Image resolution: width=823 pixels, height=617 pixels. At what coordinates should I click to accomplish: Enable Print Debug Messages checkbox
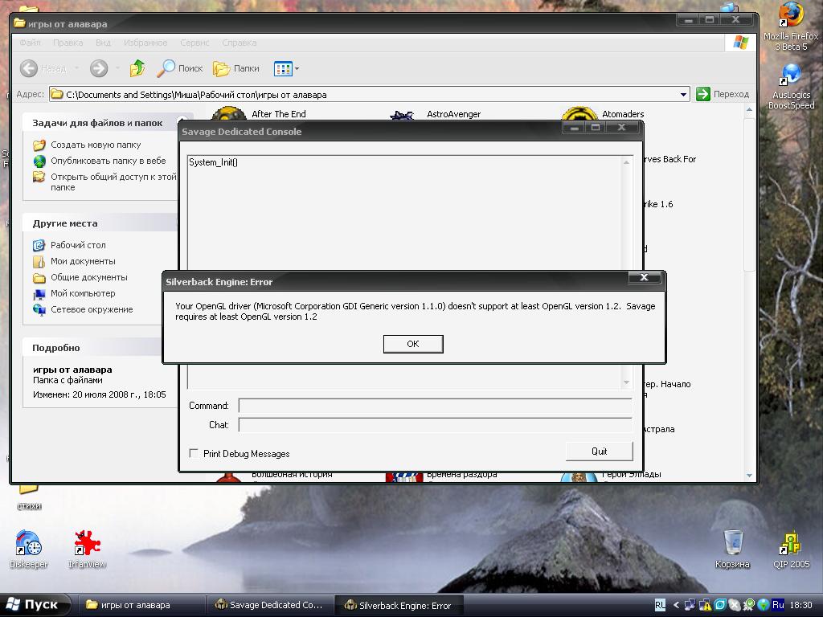(194, 454)
